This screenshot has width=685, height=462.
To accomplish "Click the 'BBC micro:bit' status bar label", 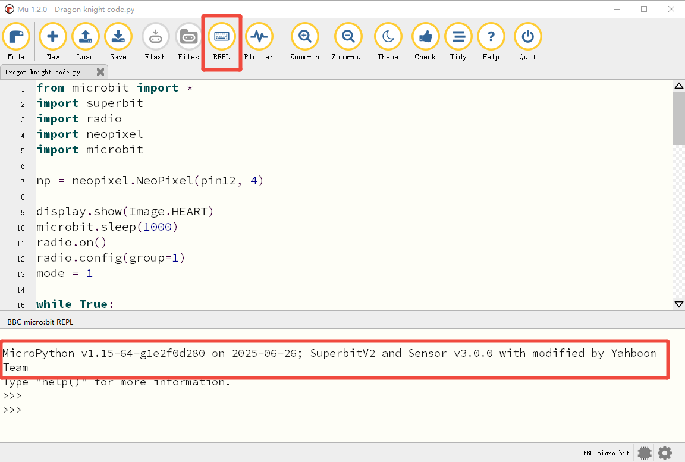I will 606,453.
